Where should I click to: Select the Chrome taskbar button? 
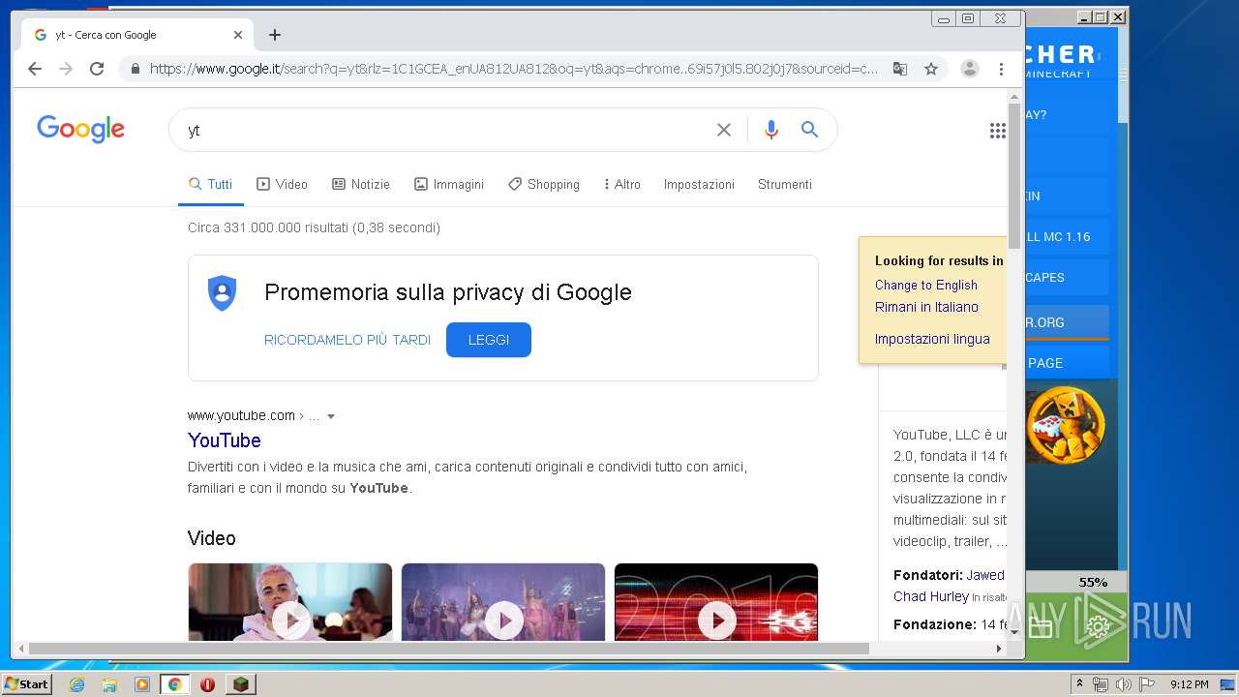174,684
